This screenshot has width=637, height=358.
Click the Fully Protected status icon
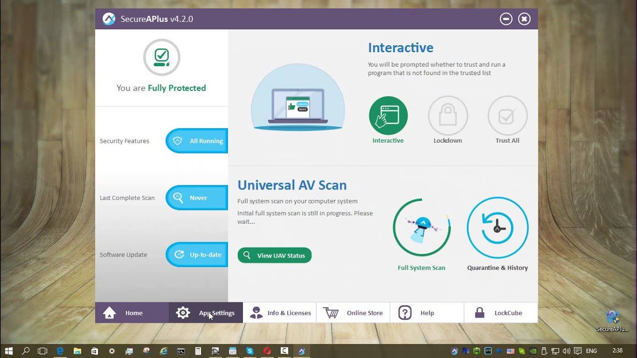161,57
